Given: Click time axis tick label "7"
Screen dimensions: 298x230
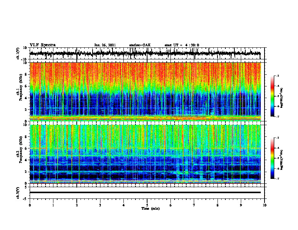Looking at the screenshot, I should (194, 205).
